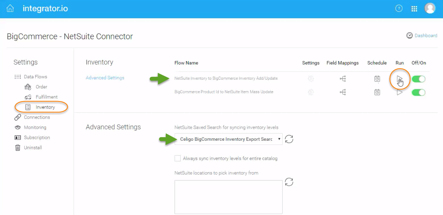The image size is (443, 215).
Task: Open the help question mark icon
Action: (x=399, y=9)
